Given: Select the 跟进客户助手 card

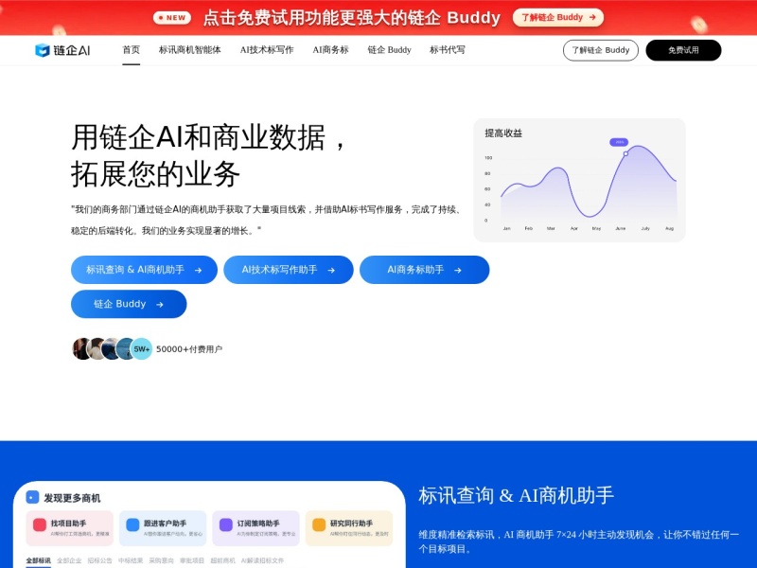Looking at the screenshot, I should click(x=163, y=528).
